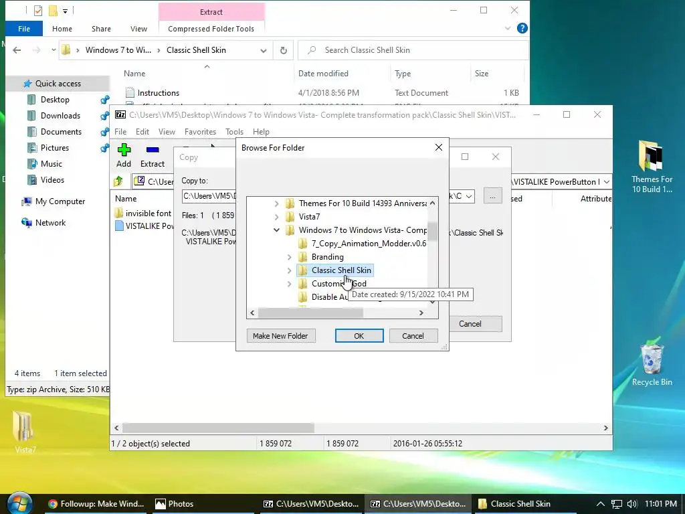The height and width of the screenshot is (514, 685).
Task: Select My Computer in the Explorer sidebar
Action: point(60,201)
